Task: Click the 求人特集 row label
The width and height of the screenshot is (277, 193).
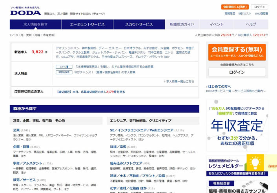Action: tap(21, 74)
